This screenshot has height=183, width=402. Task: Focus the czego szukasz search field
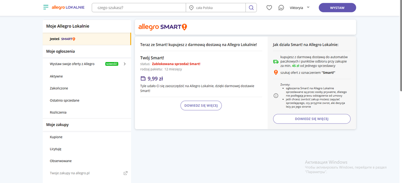[139, 8]
